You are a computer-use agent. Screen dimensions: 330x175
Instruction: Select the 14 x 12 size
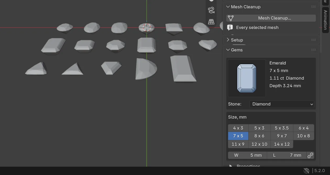pyautogui.click(x=282, y=144)
